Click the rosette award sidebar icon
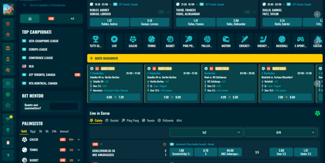Viewport: 325px width, 163px height. (8, 130)
